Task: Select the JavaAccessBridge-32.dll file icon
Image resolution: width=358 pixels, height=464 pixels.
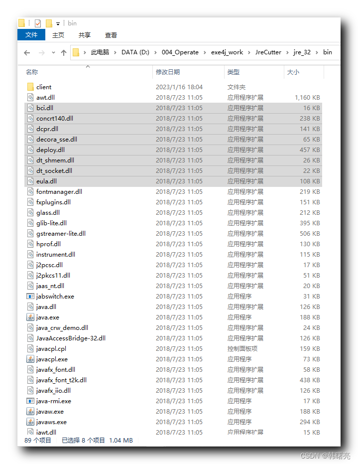Action: point(30,338)
